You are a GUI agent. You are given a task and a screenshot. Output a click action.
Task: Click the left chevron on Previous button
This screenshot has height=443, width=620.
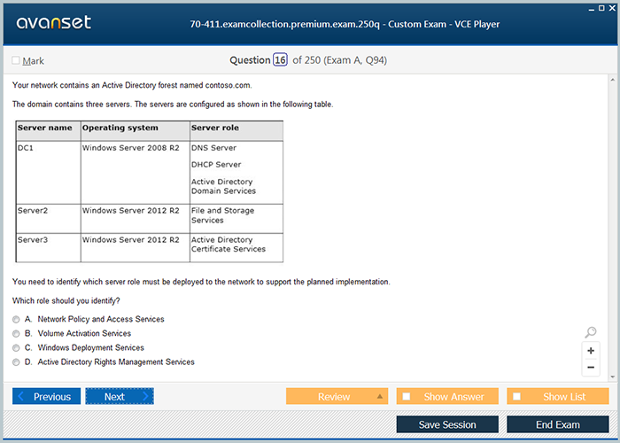(21, 396)
